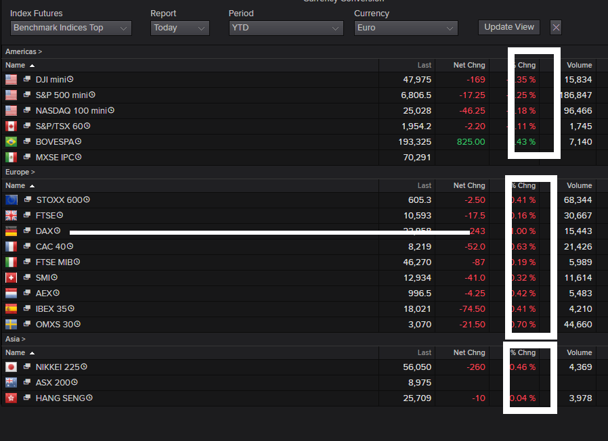This screenshot has width=608, height=441.
Task: Open the Report dropdown showing Today
Action: 180,28
